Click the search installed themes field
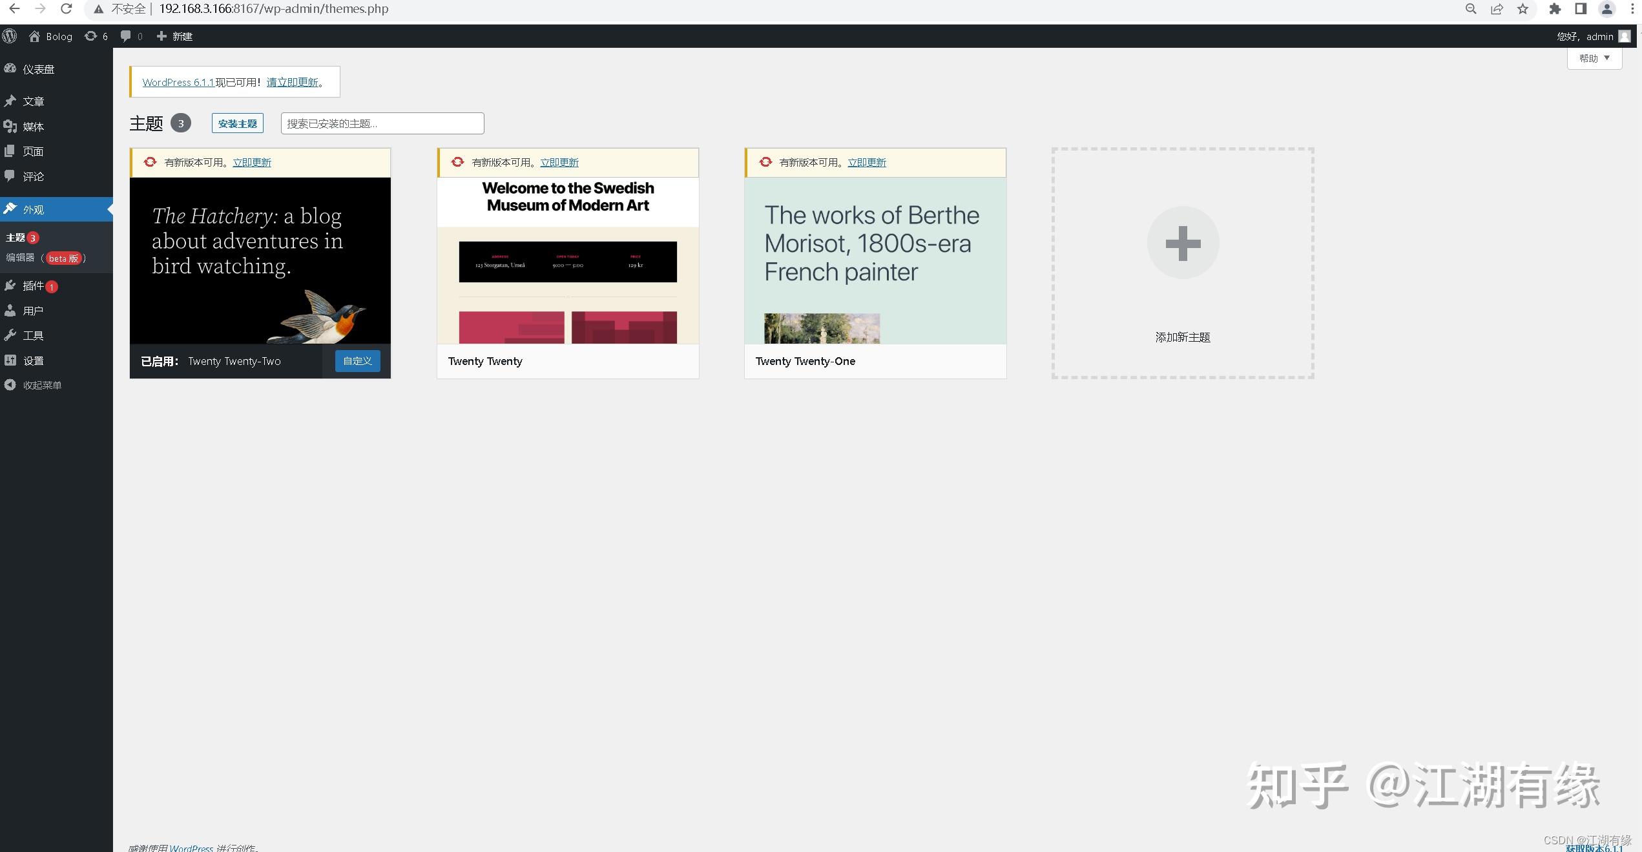The width and height of the screenshot is (1642, 852). [x=382, y=123]
